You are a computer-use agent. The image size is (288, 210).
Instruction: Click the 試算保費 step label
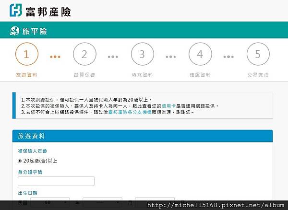click(84, 75)
